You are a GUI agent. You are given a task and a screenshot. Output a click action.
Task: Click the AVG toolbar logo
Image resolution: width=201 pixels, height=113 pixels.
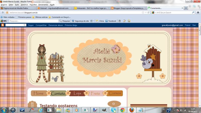pyautogui.click(x=4, y=21)
